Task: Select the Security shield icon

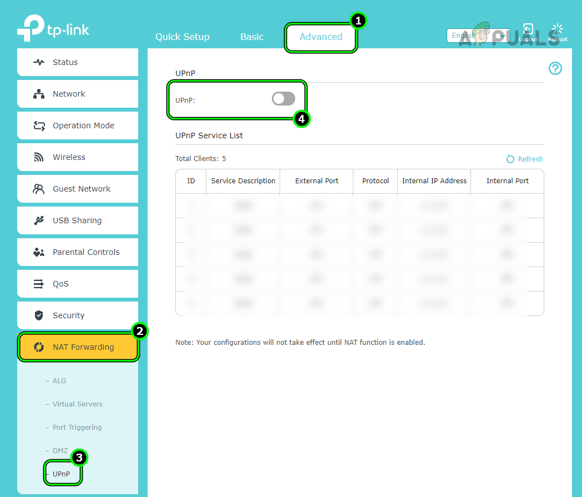Action: 38,315
